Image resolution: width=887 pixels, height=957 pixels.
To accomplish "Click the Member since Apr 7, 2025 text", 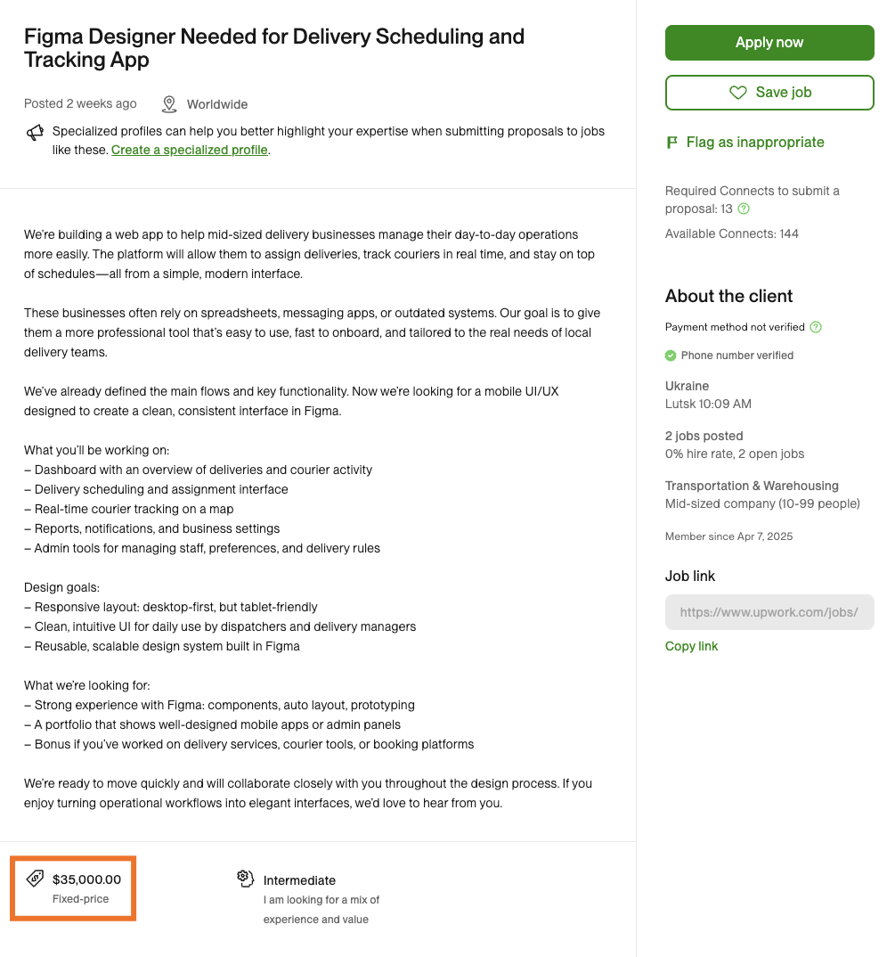I will (728, 536).
